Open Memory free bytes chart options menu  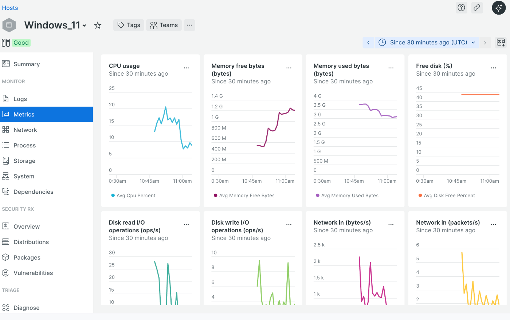pos(289,68)
